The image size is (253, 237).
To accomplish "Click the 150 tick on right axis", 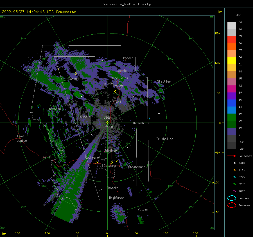I will tap(217, 33).
